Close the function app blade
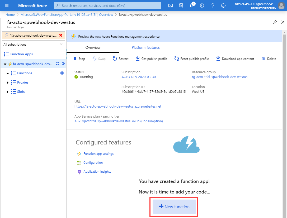This screenshot has height=218, width=287. pos(283,22)
